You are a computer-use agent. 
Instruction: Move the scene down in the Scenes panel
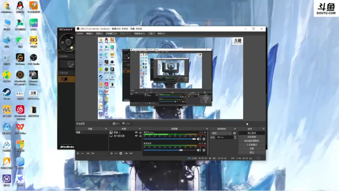93,153
